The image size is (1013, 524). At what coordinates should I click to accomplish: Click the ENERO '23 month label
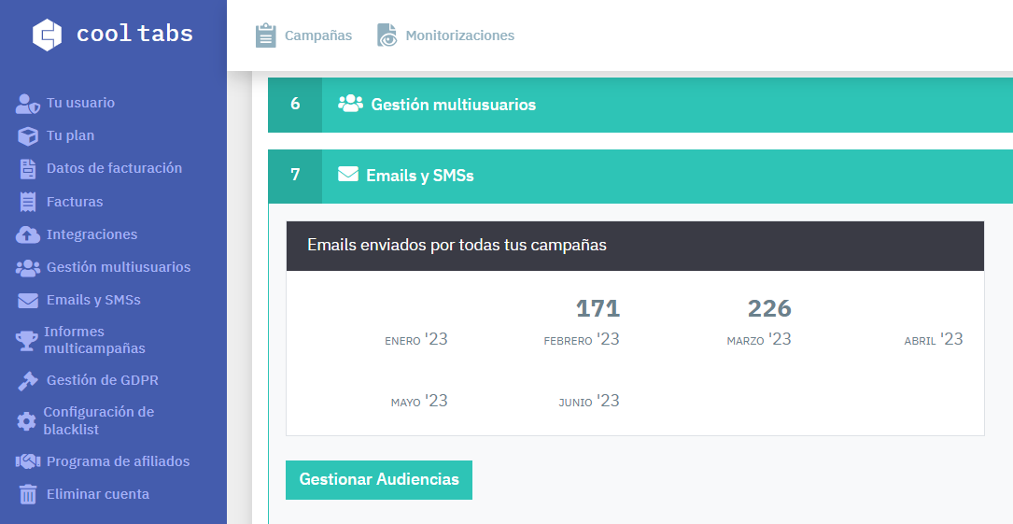point(416,340)
